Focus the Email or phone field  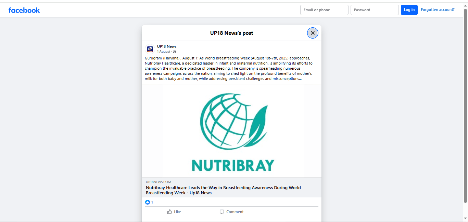click(x=324, y=10)
